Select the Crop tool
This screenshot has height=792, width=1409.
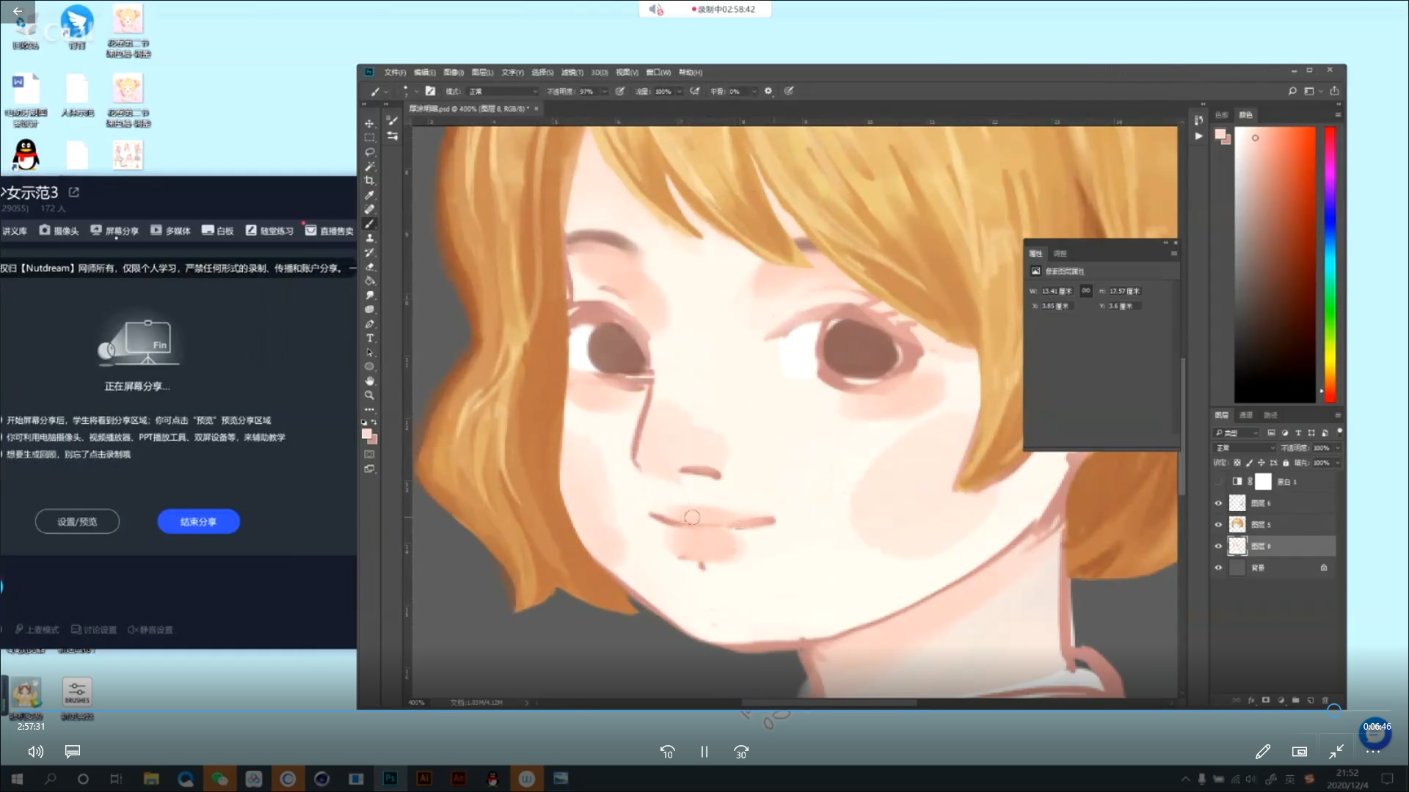tap(369, 180)
